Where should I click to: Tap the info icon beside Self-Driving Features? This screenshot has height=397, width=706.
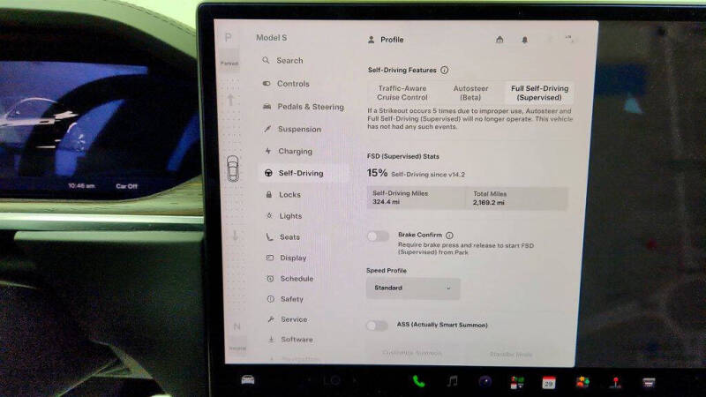[445, 70]
